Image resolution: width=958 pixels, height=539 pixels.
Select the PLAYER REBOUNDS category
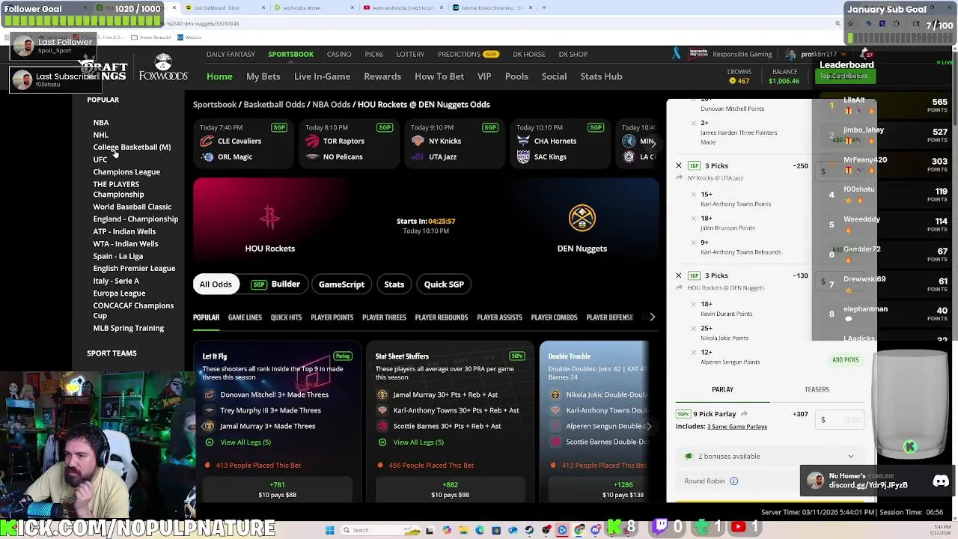click(442, 317)
